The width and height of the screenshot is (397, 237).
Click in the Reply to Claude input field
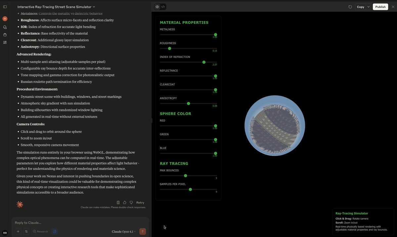(x=80, y=222)
